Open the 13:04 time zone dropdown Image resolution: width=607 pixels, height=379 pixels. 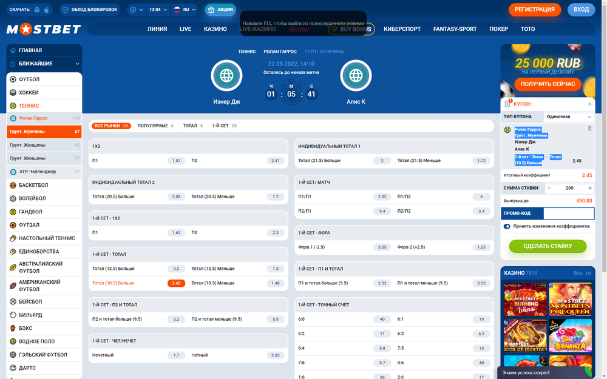point(158,10)
